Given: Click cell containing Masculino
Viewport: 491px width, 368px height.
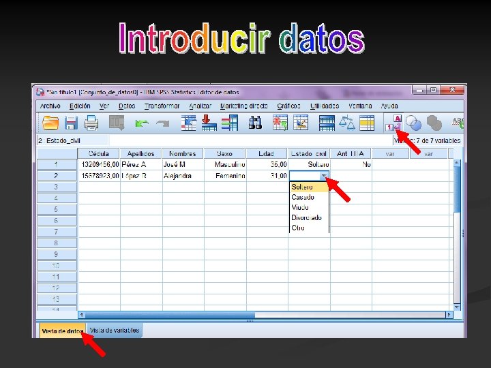Looking at the screenshot, I should click(225, 164).
